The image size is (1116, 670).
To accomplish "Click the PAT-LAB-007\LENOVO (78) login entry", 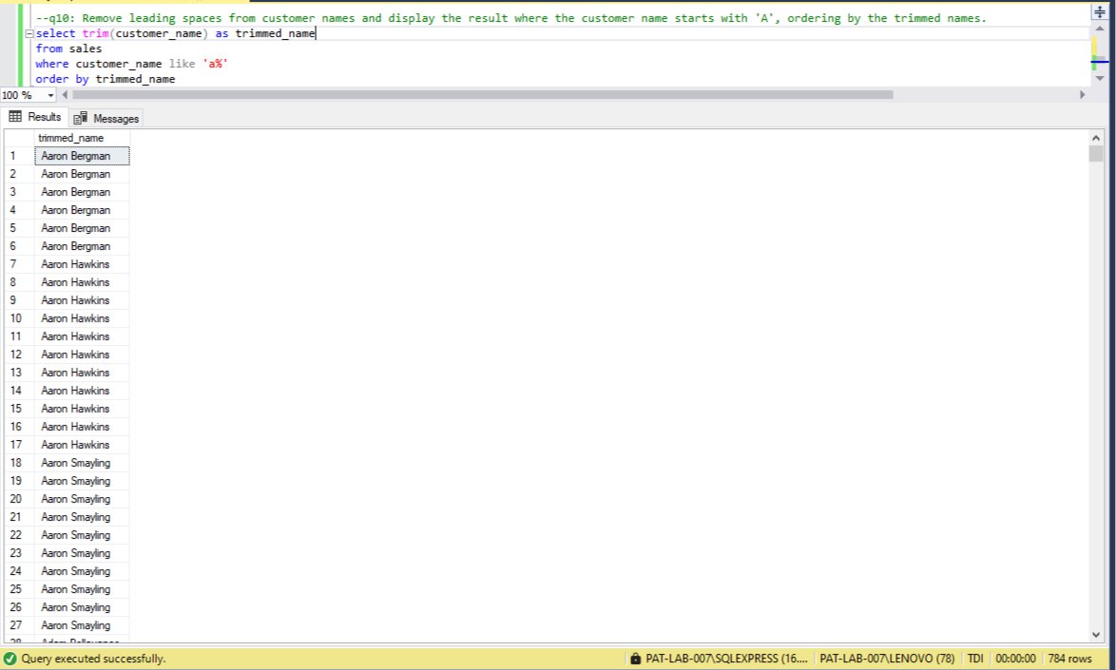I will (x=887, y=659).
